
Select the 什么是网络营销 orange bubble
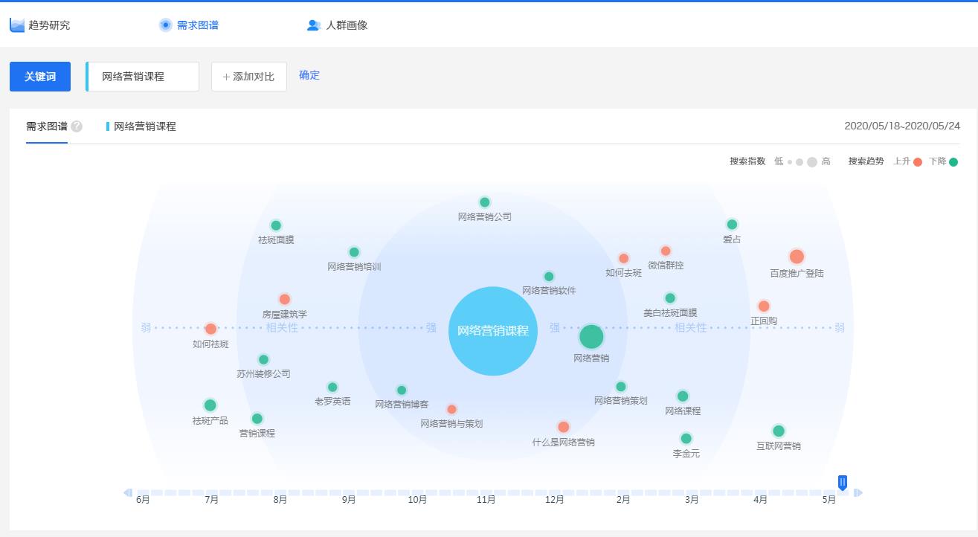pos(563,427)
